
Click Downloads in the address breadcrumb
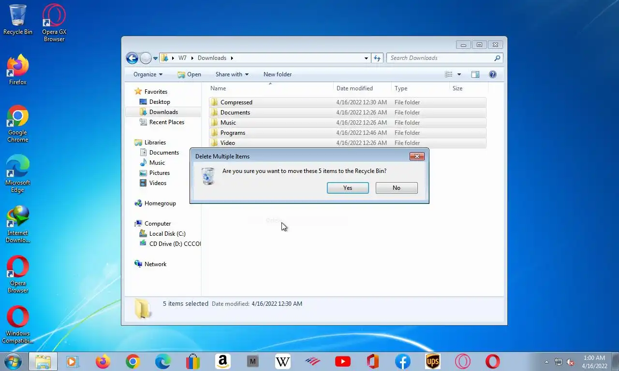click(212, 58)
